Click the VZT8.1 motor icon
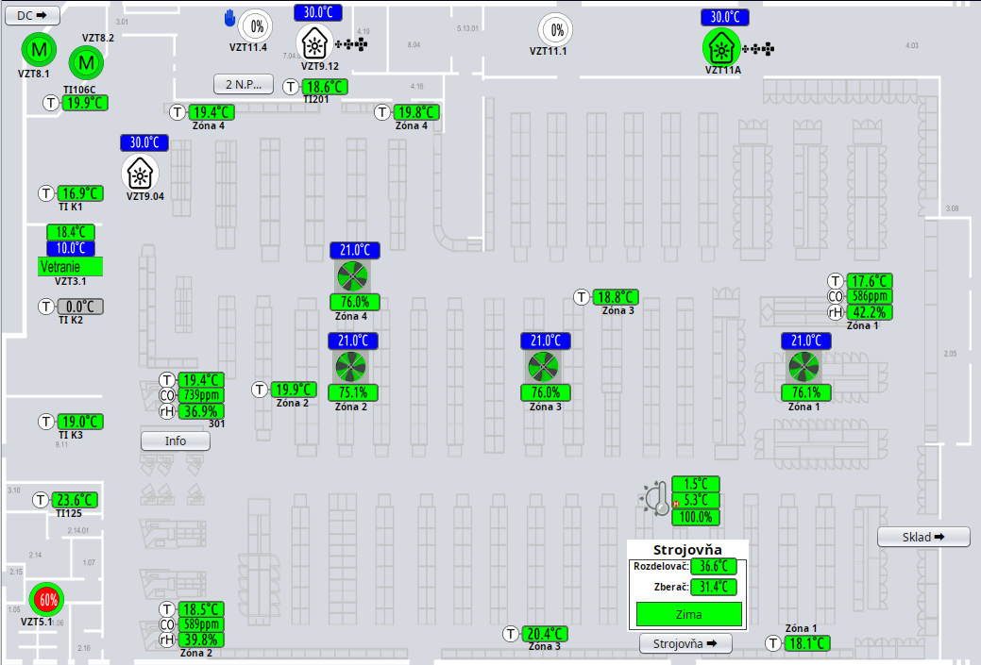Screen dimensions: 981x665 tap(39, 49)
